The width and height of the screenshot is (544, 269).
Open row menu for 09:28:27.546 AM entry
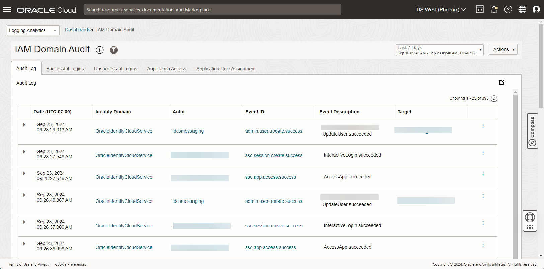click(x=483, y=174)
